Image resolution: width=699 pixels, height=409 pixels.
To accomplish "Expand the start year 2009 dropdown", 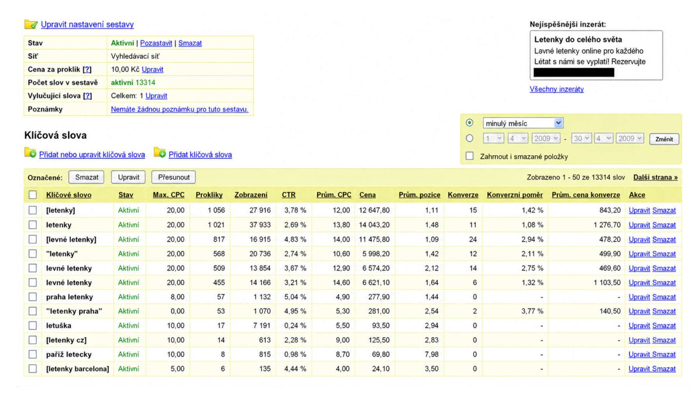I will click(x=545, y=139).
